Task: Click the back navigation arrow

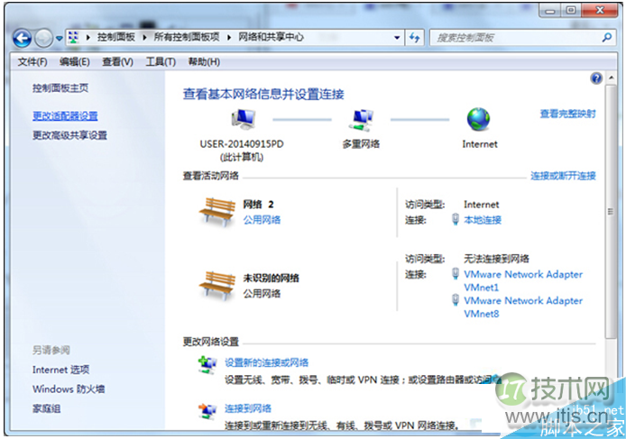Action: (22, 39)
